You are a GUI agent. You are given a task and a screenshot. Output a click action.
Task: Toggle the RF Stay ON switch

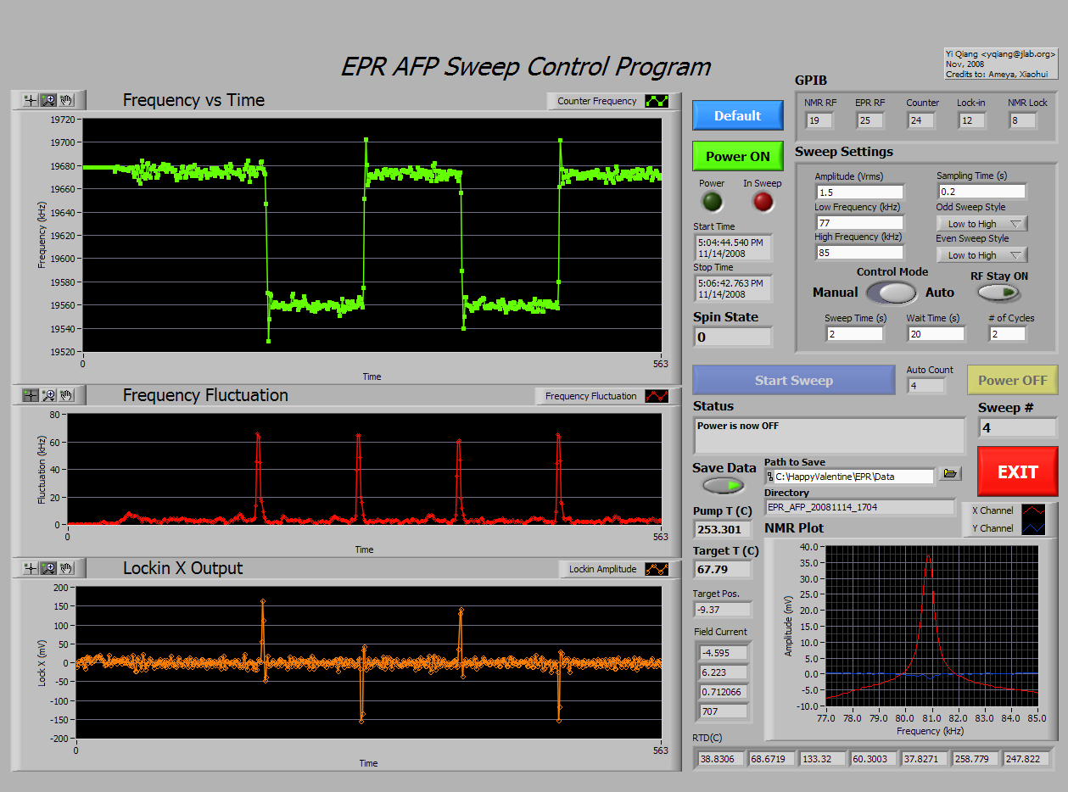998,293
